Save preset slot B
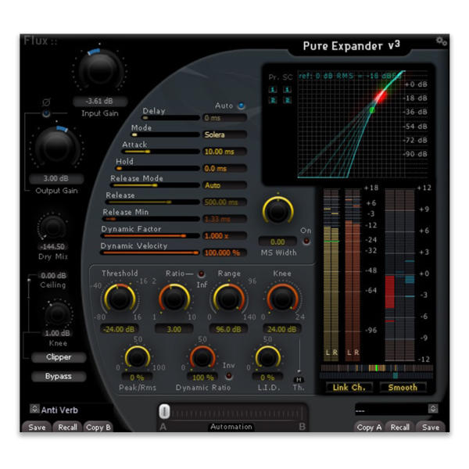469x469 pixels. point(431,427)
